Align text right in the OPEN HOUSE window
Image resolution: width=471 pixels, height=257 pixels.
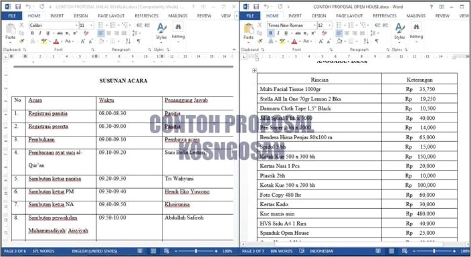tap(355, 33)
